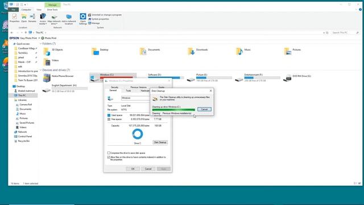
Task: Switch to the Tools tab in Properties
Action: [x=129, y=91]
